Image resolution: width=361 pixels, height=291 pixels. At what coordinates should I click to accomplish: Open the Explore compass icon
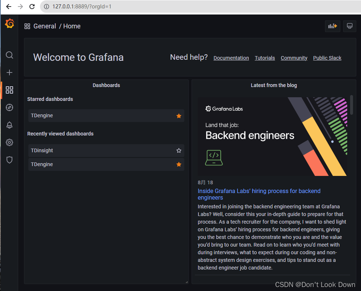[9, 107]
